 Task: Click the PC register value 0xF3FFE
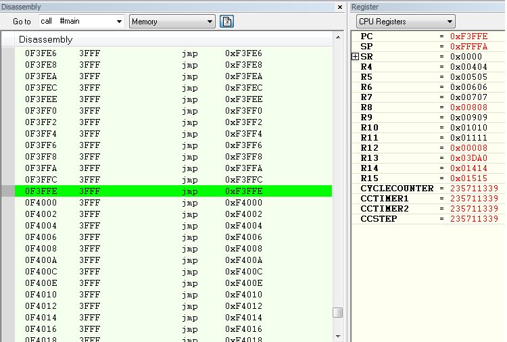tap(469, 36)
